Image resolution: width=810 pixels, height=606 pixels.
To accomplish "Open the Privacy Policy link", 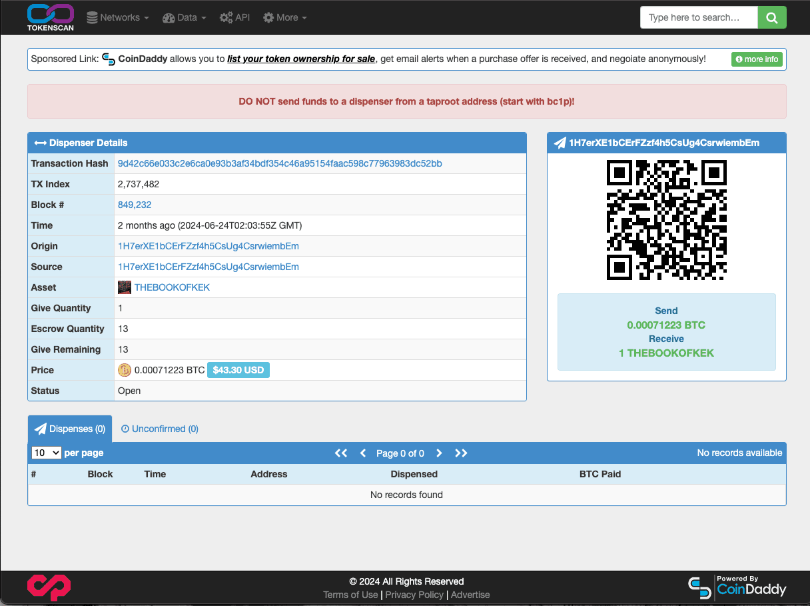I will (414, 595).
